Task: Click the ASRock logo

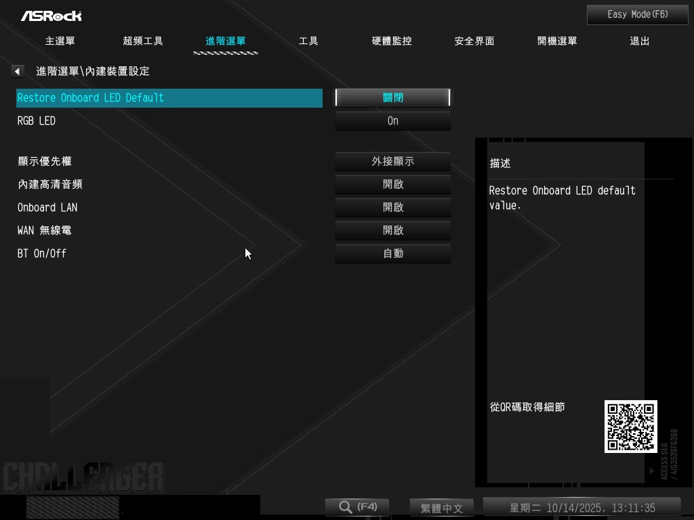Action: (x=51, y=16)
